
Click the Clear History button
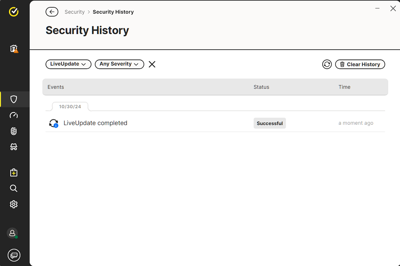[360, 64]
